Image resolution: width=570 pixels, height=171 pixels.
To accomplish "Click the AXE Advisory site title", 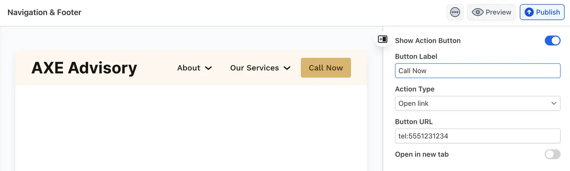I will (84, 68).
